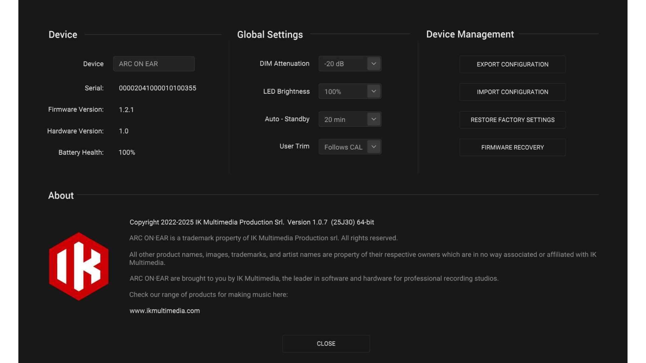Click the Follows CAL trim value

point(343,147)
